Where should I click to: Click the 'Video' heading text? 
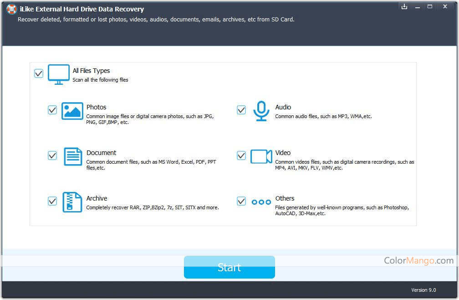(283, 153)
